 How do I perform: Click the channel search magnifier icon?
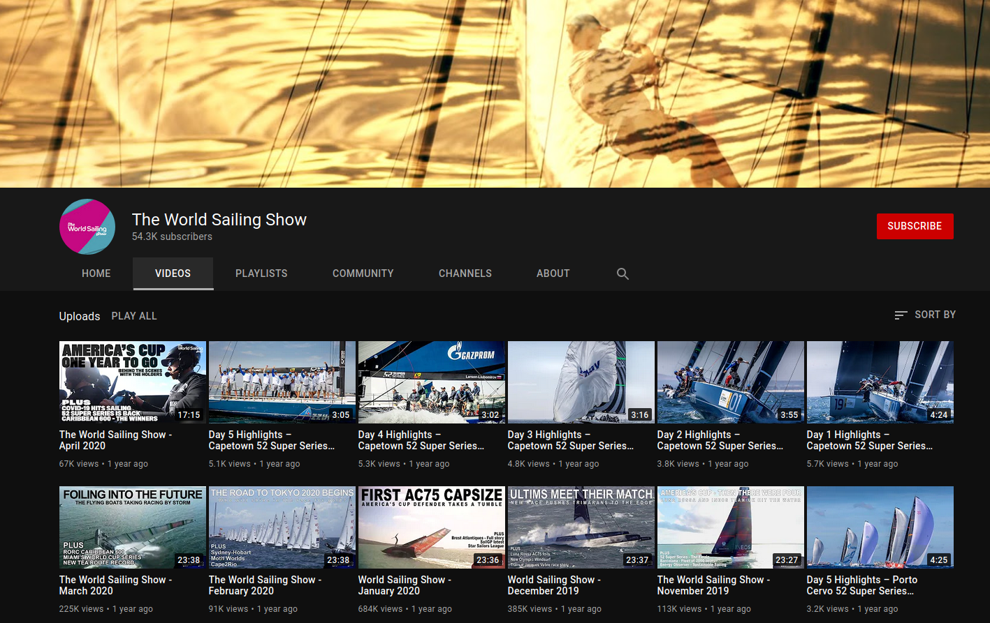click(x=623, y=273)
